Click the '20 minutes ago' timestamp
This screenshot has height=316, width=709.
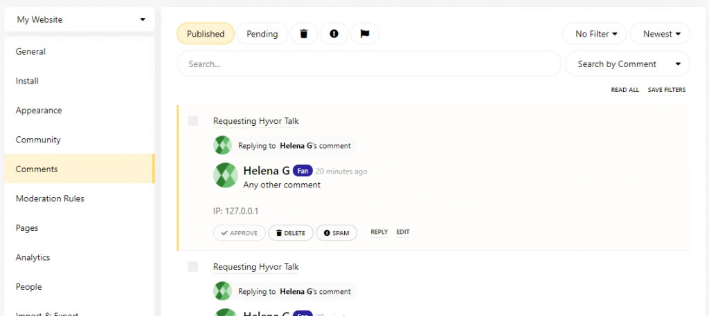pos(341,171)
